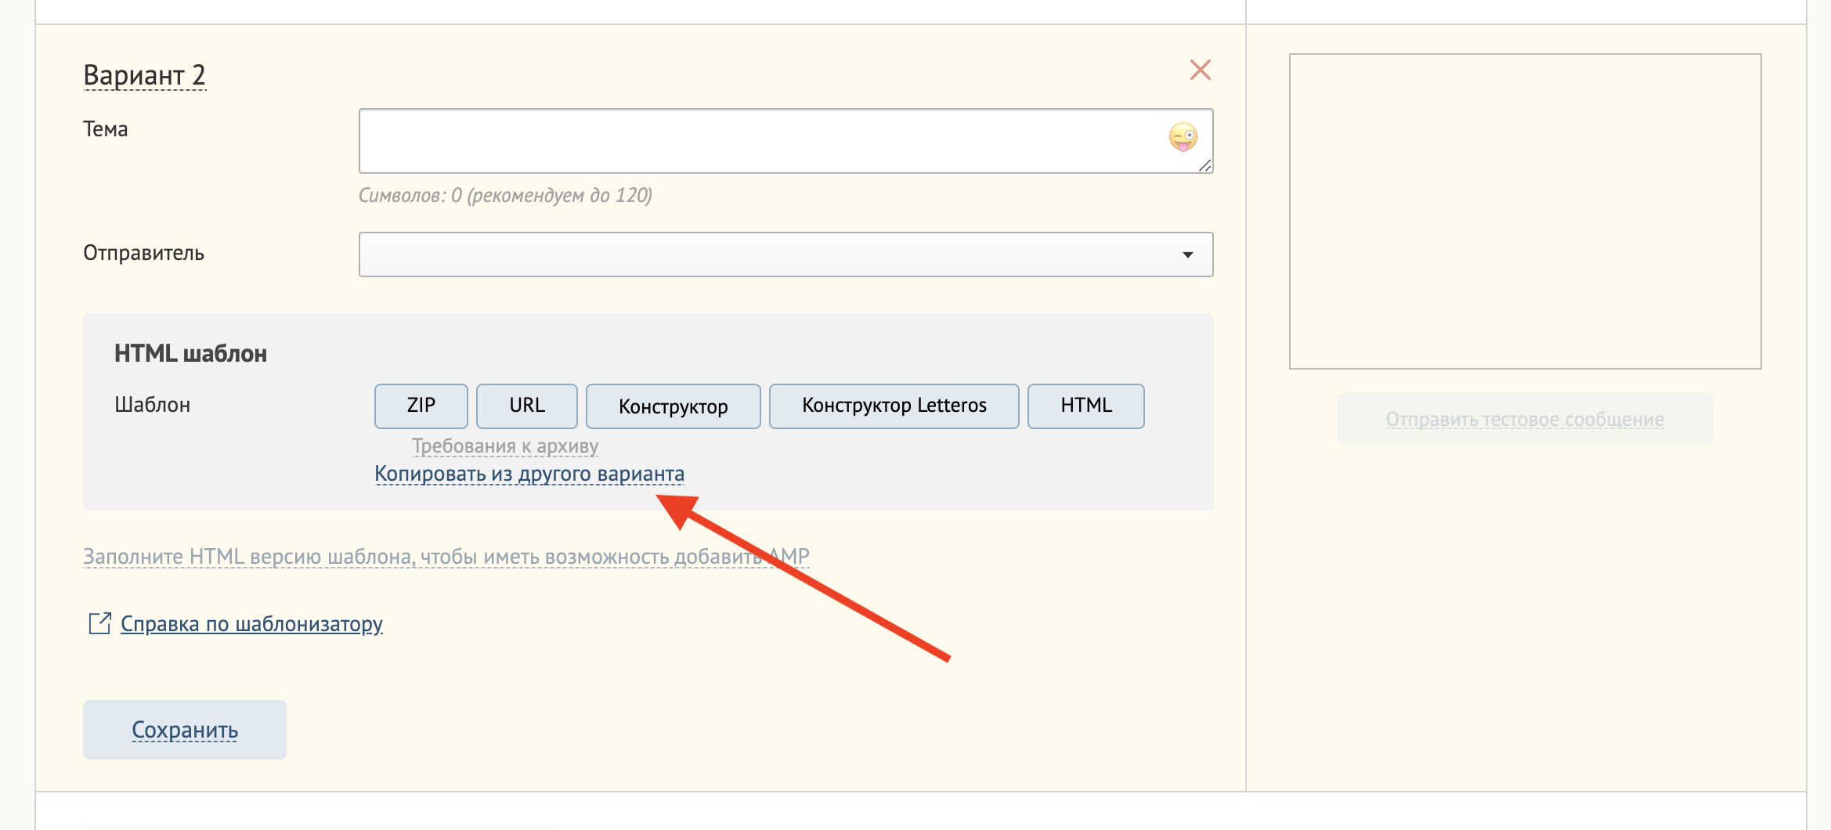Open the emoji picker in the subject field
Image resolution: width=1831 pixels, height=830 pixels.
click(x=1183, y=137)
